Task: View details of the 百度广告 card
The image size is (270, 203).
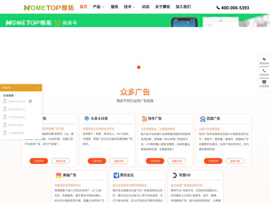Action: tap(235, 161)
